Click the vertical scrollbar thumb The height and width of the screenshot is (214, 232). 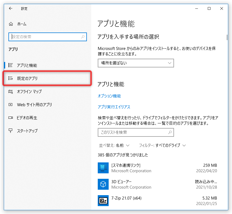(x=227, y=37)
